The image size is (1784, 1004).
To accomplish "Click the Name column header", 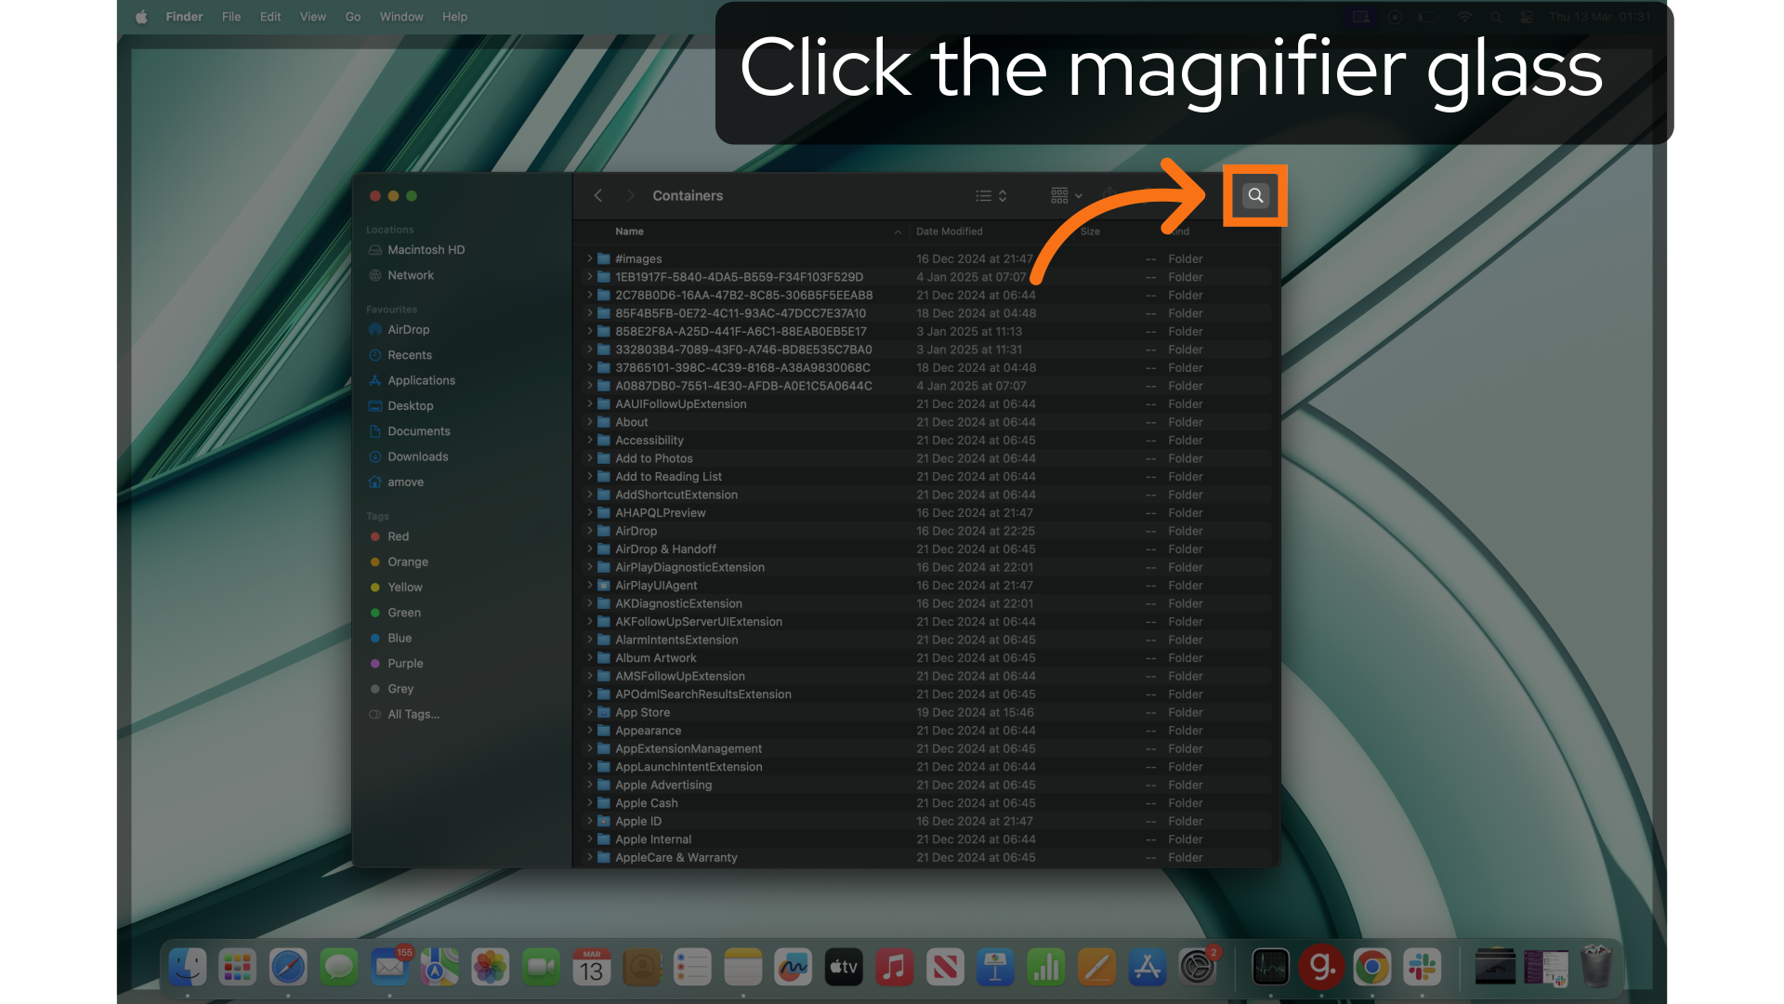I will [x=629, y=231].
